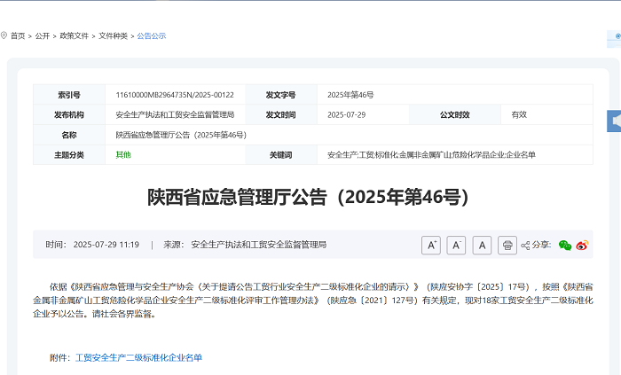Click the floating eye icon at top right

point(617,36)
